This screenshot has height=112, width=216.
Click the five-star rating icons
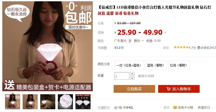tap(181, 47)
